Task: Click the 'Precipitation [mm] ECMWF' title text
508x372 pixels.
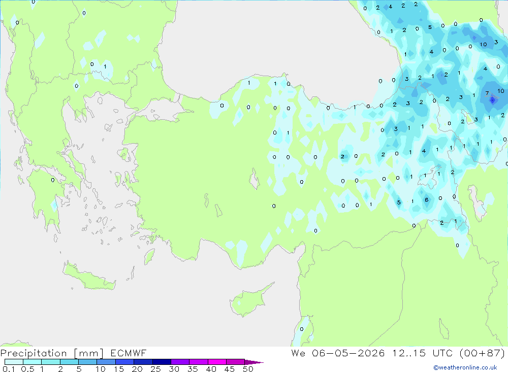Action: pos(73,353)
